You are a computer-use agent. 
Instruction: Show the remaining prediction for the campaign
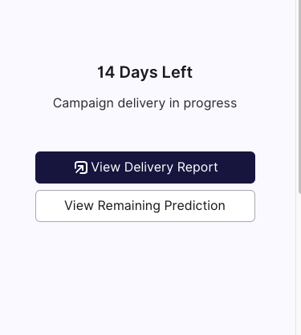coord(145,206)
